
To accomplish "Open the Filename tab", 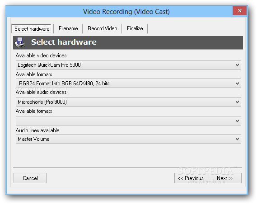I will [x=68, y=28].
